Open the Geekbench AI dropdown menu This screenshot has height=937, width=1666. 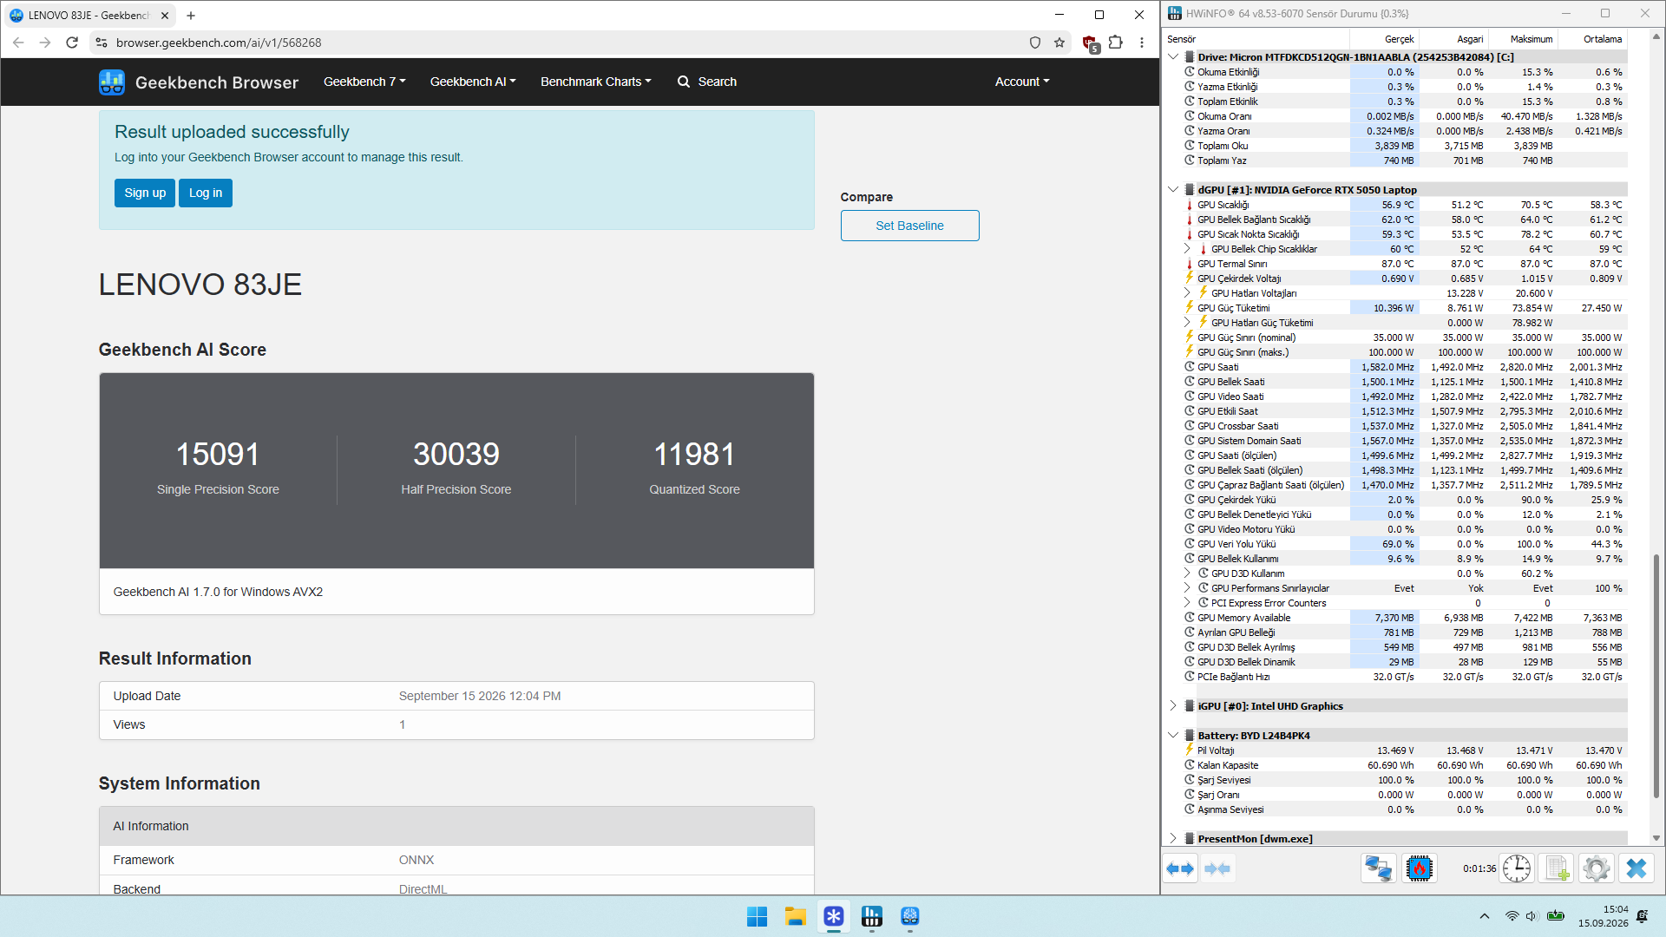tap(473, 82)
